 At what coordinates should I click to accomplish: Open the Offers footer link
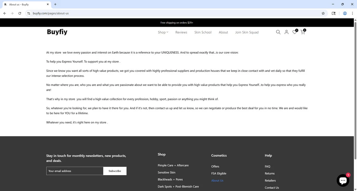[215, 166]
